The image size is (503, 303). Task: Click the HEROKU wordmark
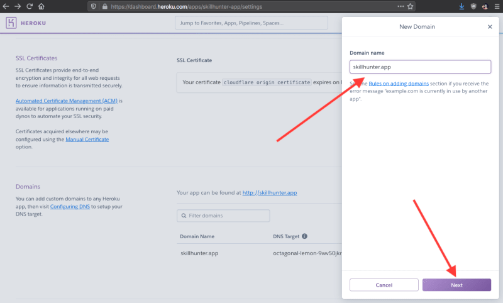(x=33, y=23)
